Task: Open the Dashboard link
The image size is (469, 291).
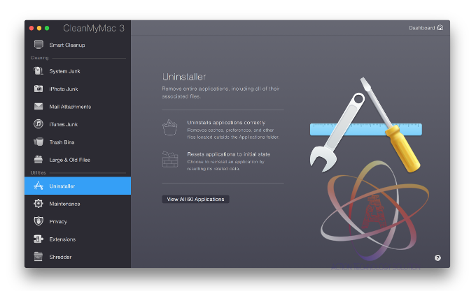Action: pyautogui.click(x=421, y=28)
